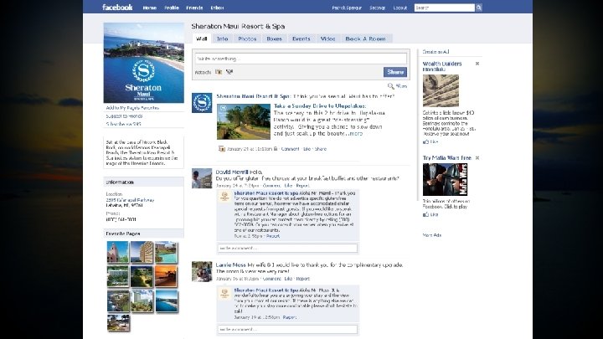Switch to the Wall tab

click(x=202, y=39)
